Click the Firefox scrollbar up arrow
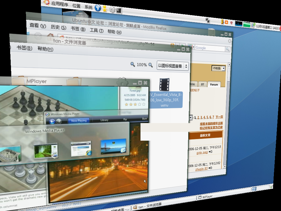 pos(229,65)
